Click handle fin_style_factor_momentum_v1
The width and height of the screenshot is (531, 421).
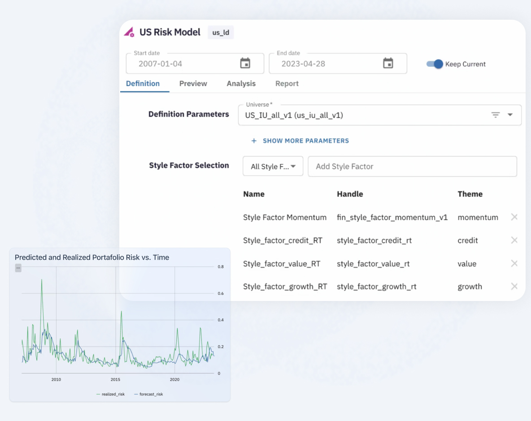(x=392, y=217)
